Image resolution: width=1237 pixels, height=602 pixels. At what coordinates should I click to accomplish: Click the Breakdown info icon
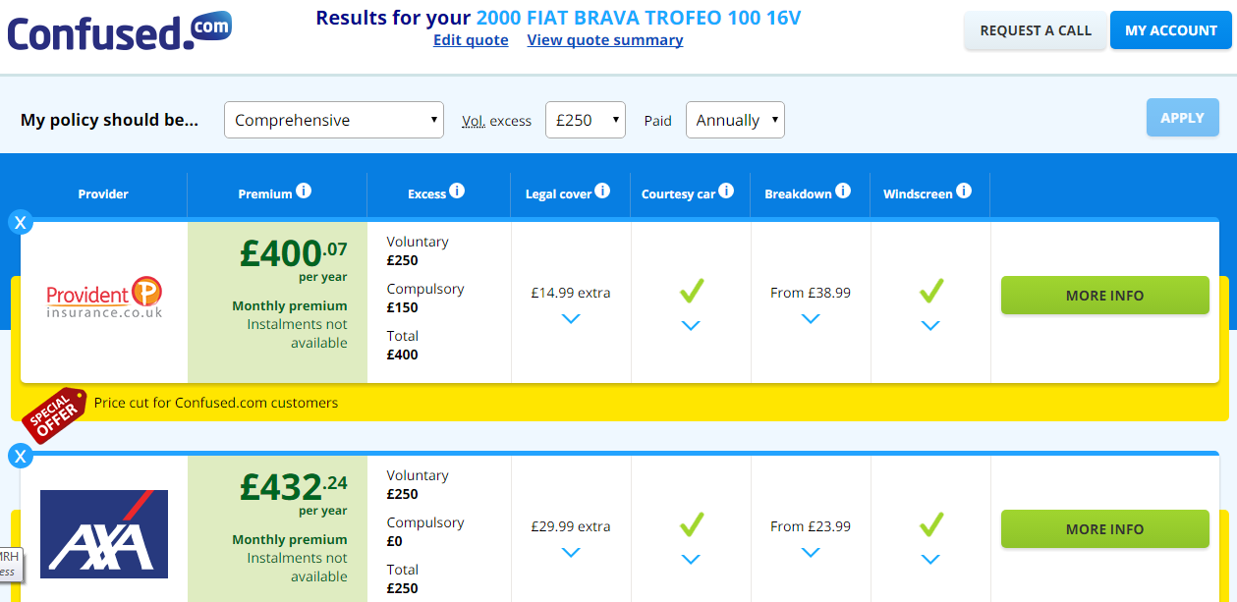tap(843, 191)
